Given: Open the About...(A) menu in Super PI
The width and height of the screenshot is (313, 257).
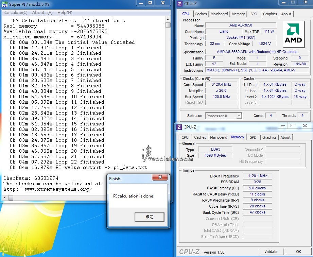Looking at the screenshot, I should coord(42,13).
